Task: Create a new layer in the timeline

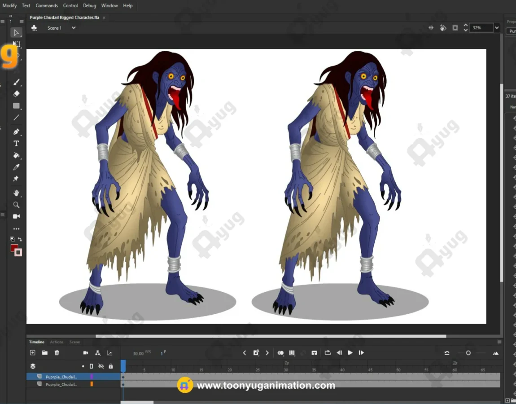Action: [32, 353]
